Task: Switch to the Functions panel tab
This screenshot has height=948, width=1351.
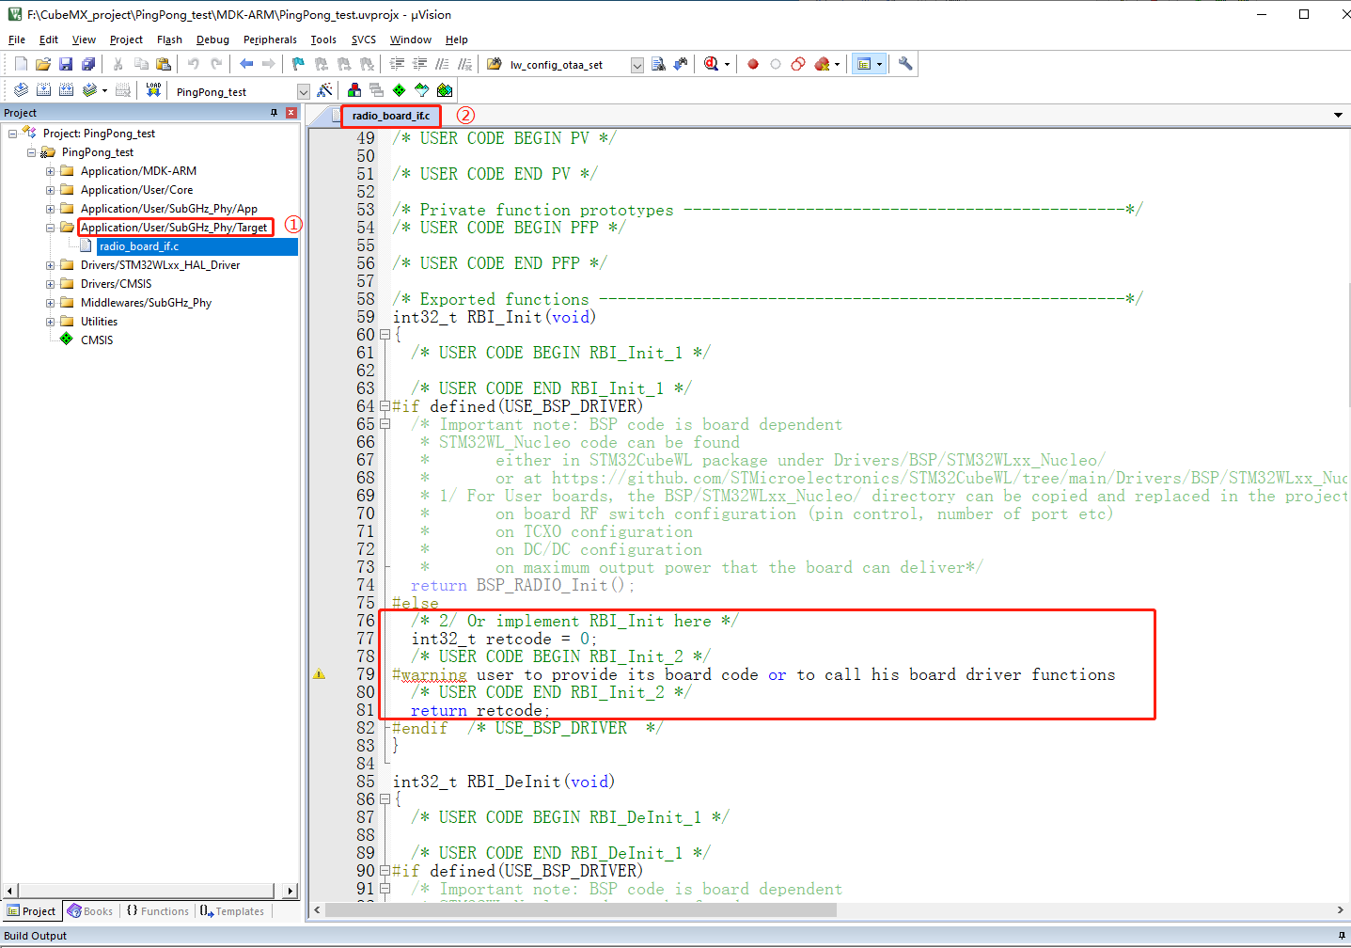Action: [x=158, y=911]
